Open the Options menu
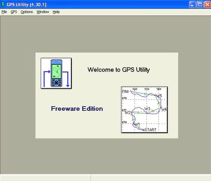 27,12
